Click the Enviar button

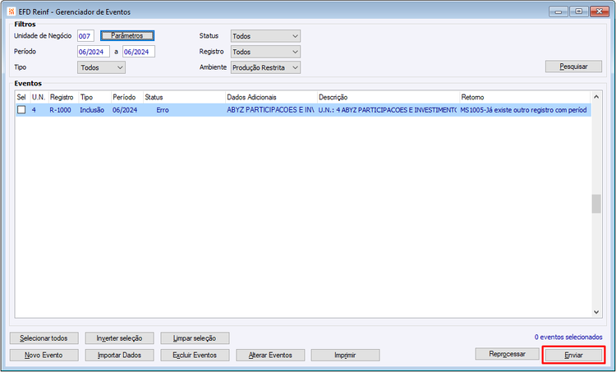pyautogui.click(x=573, y=355)
